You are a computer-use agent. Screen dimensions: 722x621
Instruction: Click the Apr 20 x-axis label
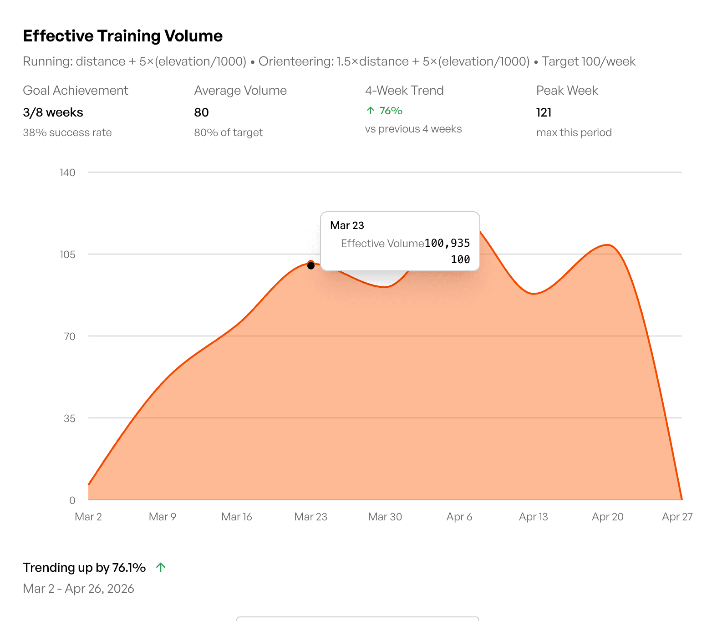click(608, 517)
